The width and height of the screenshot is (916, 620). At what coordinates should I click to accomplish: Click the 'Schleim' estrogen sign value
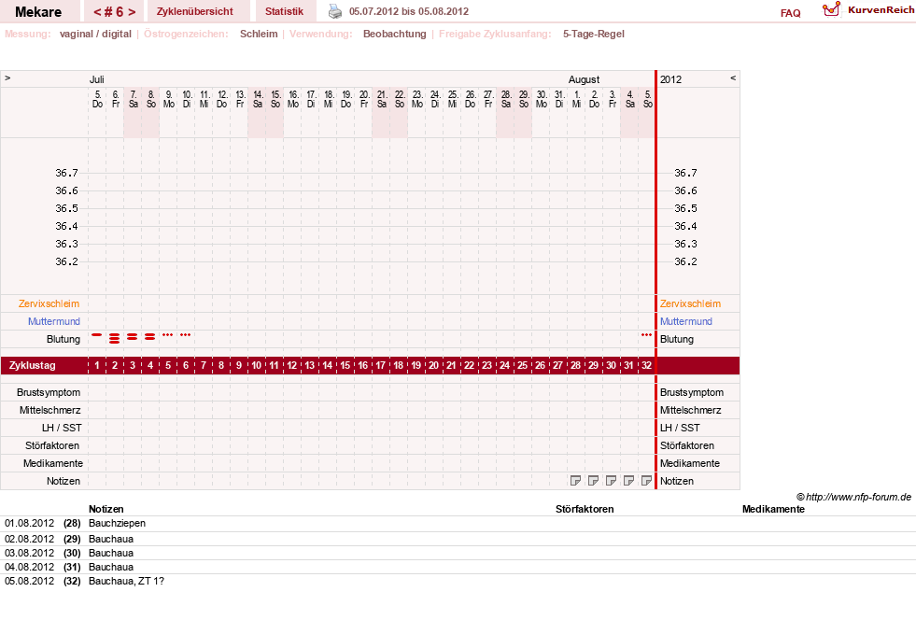(259, 34)
